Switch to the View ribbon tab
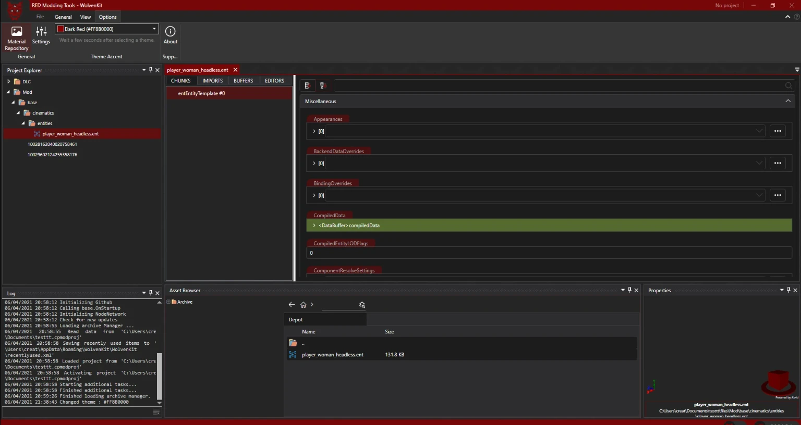801x425 pixels. click(86, 17)
